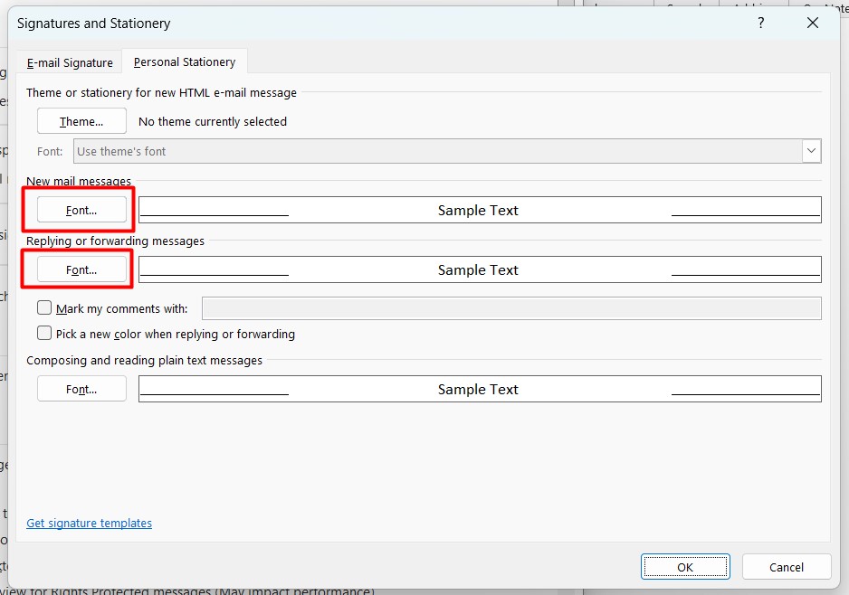
Task: Follow the "Get signature templates" link
Action: [89, 524]
